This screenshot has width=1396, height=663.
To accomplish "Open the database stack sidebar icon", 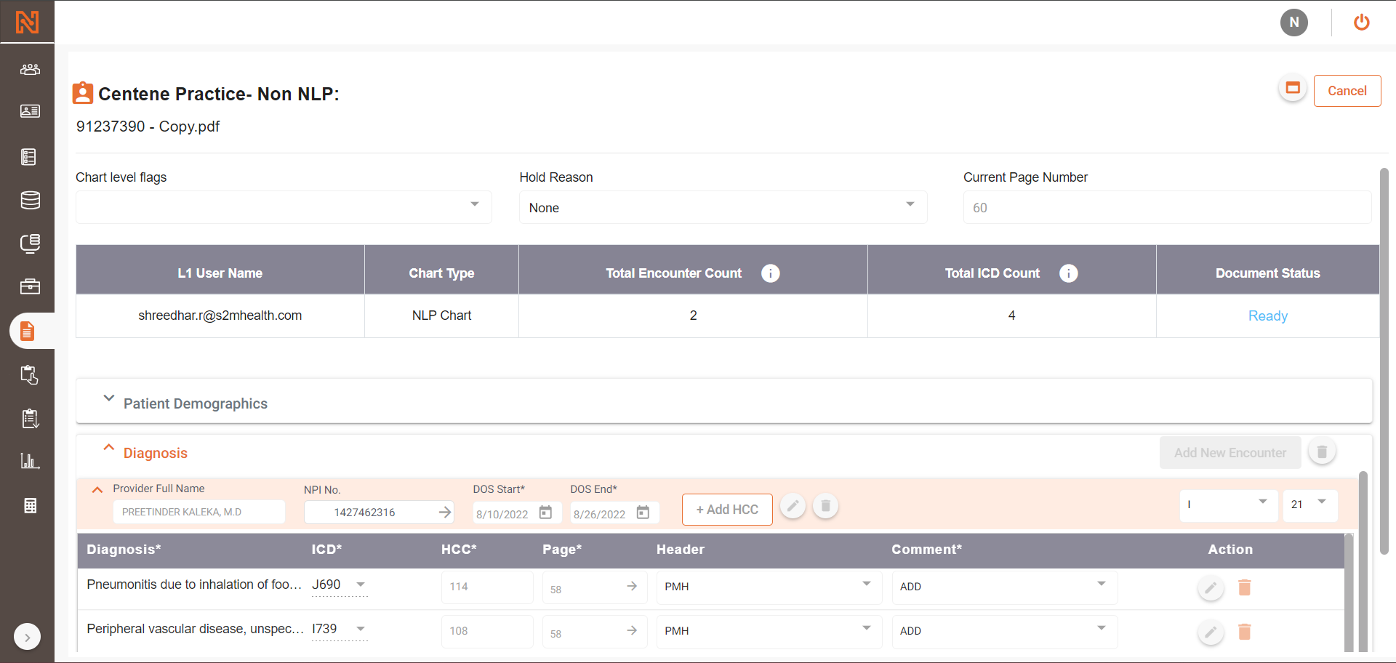I will 30,200.
